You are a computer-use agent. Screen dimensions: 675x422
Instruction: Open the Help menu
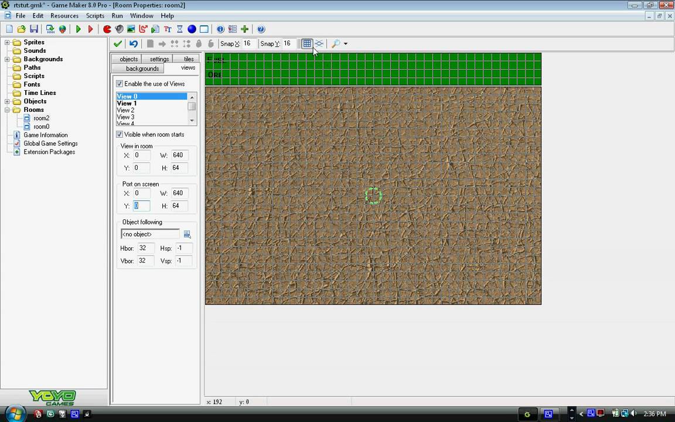(168, 15)
